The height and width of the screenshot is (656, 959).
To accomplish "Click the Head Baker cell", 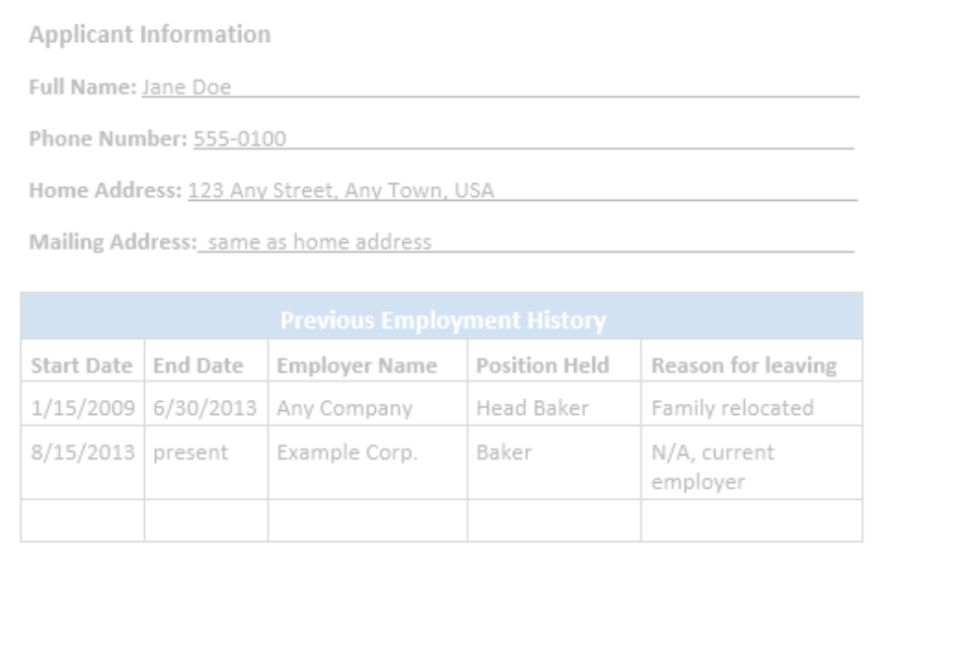I will [554, 404].
